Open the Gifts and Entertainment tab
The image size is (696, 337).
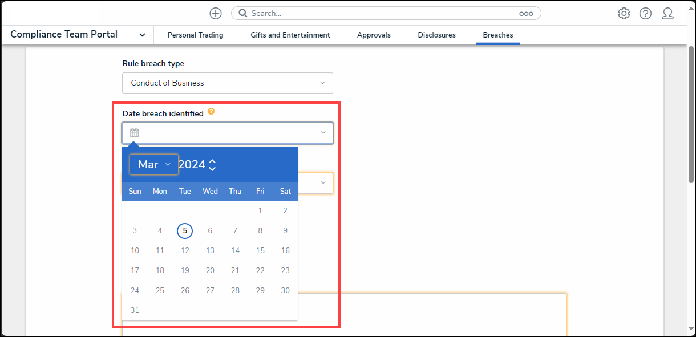(290, 35)
